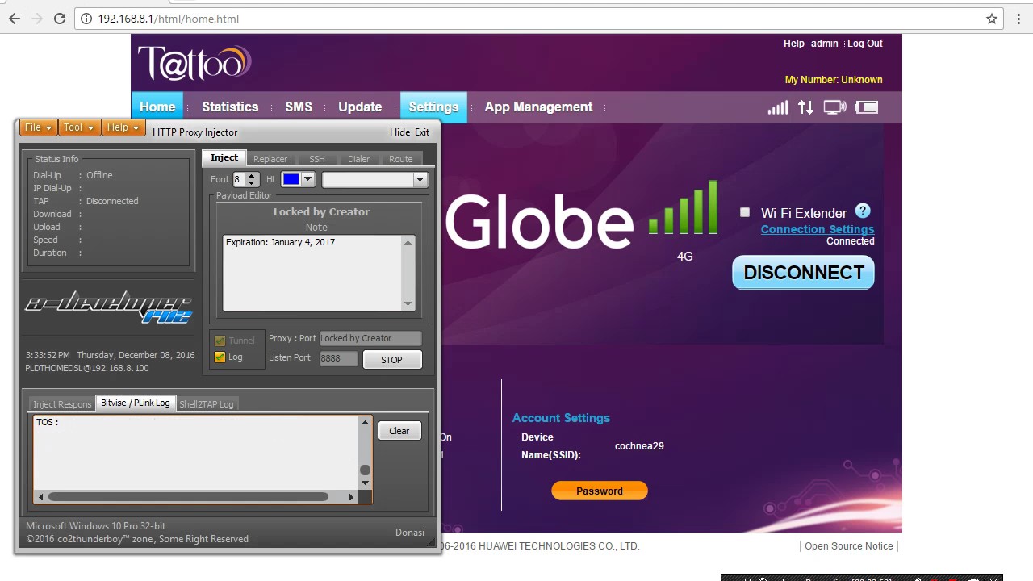Click the log area vertical scrollbar thumb

click(365, 470)
